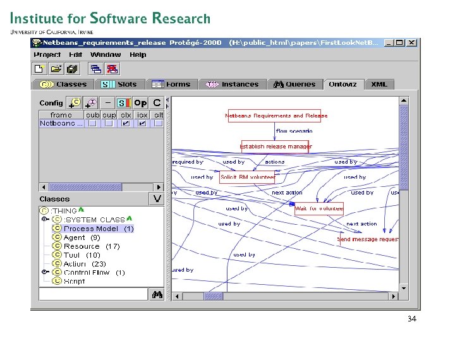Click the Action class circle icon

click(x=57, y=263)
